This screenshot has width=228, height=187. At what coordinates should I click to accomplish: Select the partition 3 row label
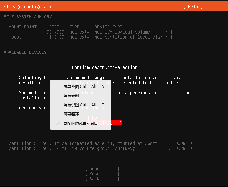[x=22, y=148]
